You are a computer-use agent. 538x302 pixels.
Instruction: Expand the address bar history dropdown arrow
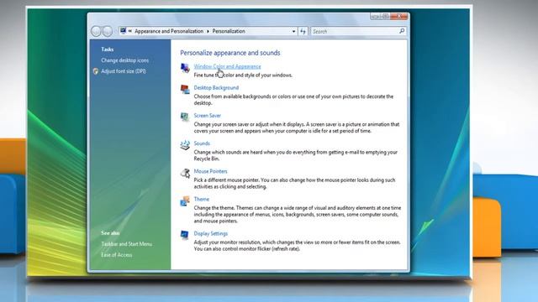coord(293,31)
